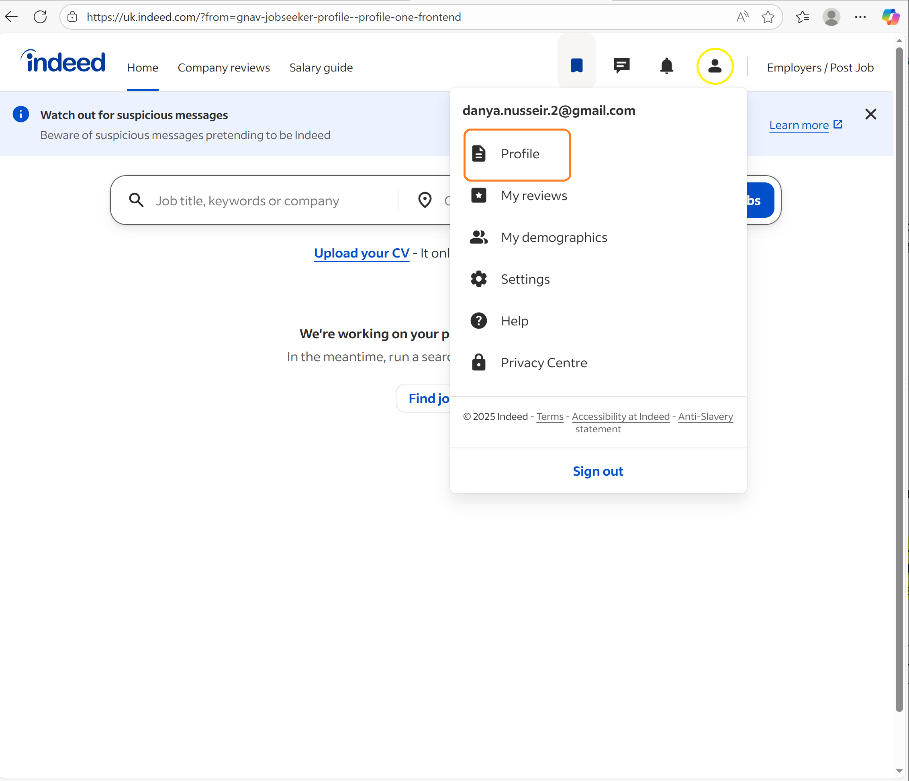The width and height of the screenshot is (909, 781).
Task: Refresh the page
Action: coord(40,17)
